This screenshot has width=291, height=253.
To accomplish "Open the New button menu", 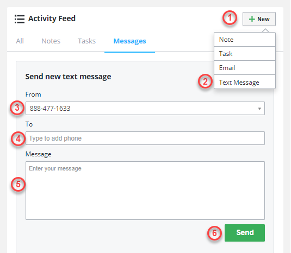I will pos(259,19).
